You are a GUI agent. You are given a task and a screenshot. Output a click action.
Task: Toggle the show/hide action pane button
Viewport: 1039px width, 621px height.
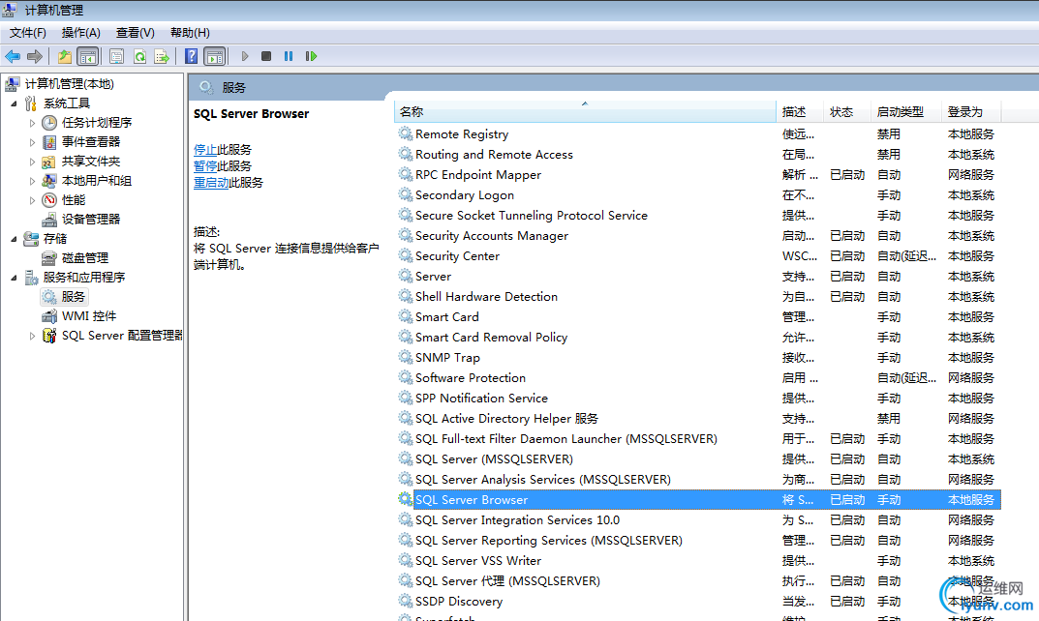tap(215, 56)
